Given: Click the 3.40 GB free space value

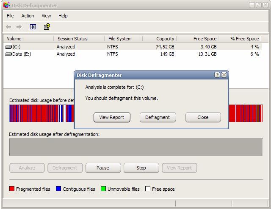Looking at the screenshot, I should tap(209, 47).
